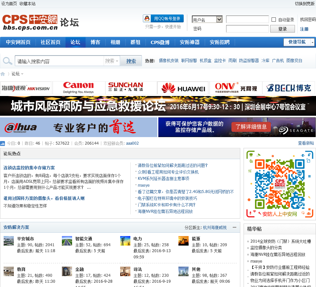Click the 登录 button

tap(282, 29)
